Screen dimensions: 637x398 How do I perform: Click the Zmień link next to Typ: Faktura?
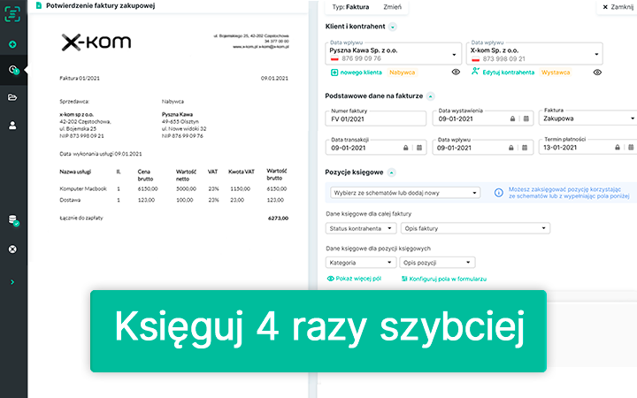[393, 7]
